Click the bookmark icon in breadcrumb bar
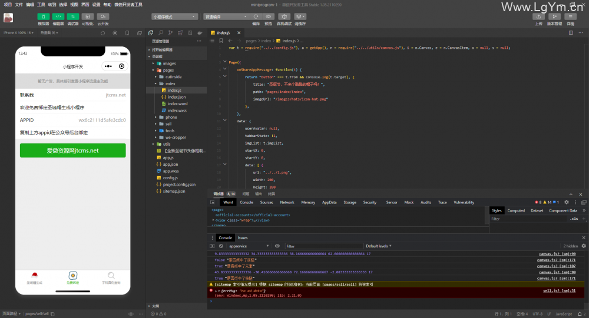 [x=221, y=41]
